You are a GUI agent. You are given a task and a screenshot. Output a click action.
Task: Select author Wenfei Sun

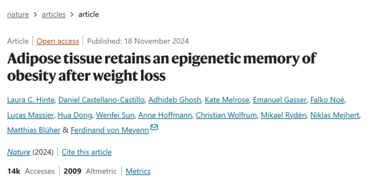(x=115, y=115)
